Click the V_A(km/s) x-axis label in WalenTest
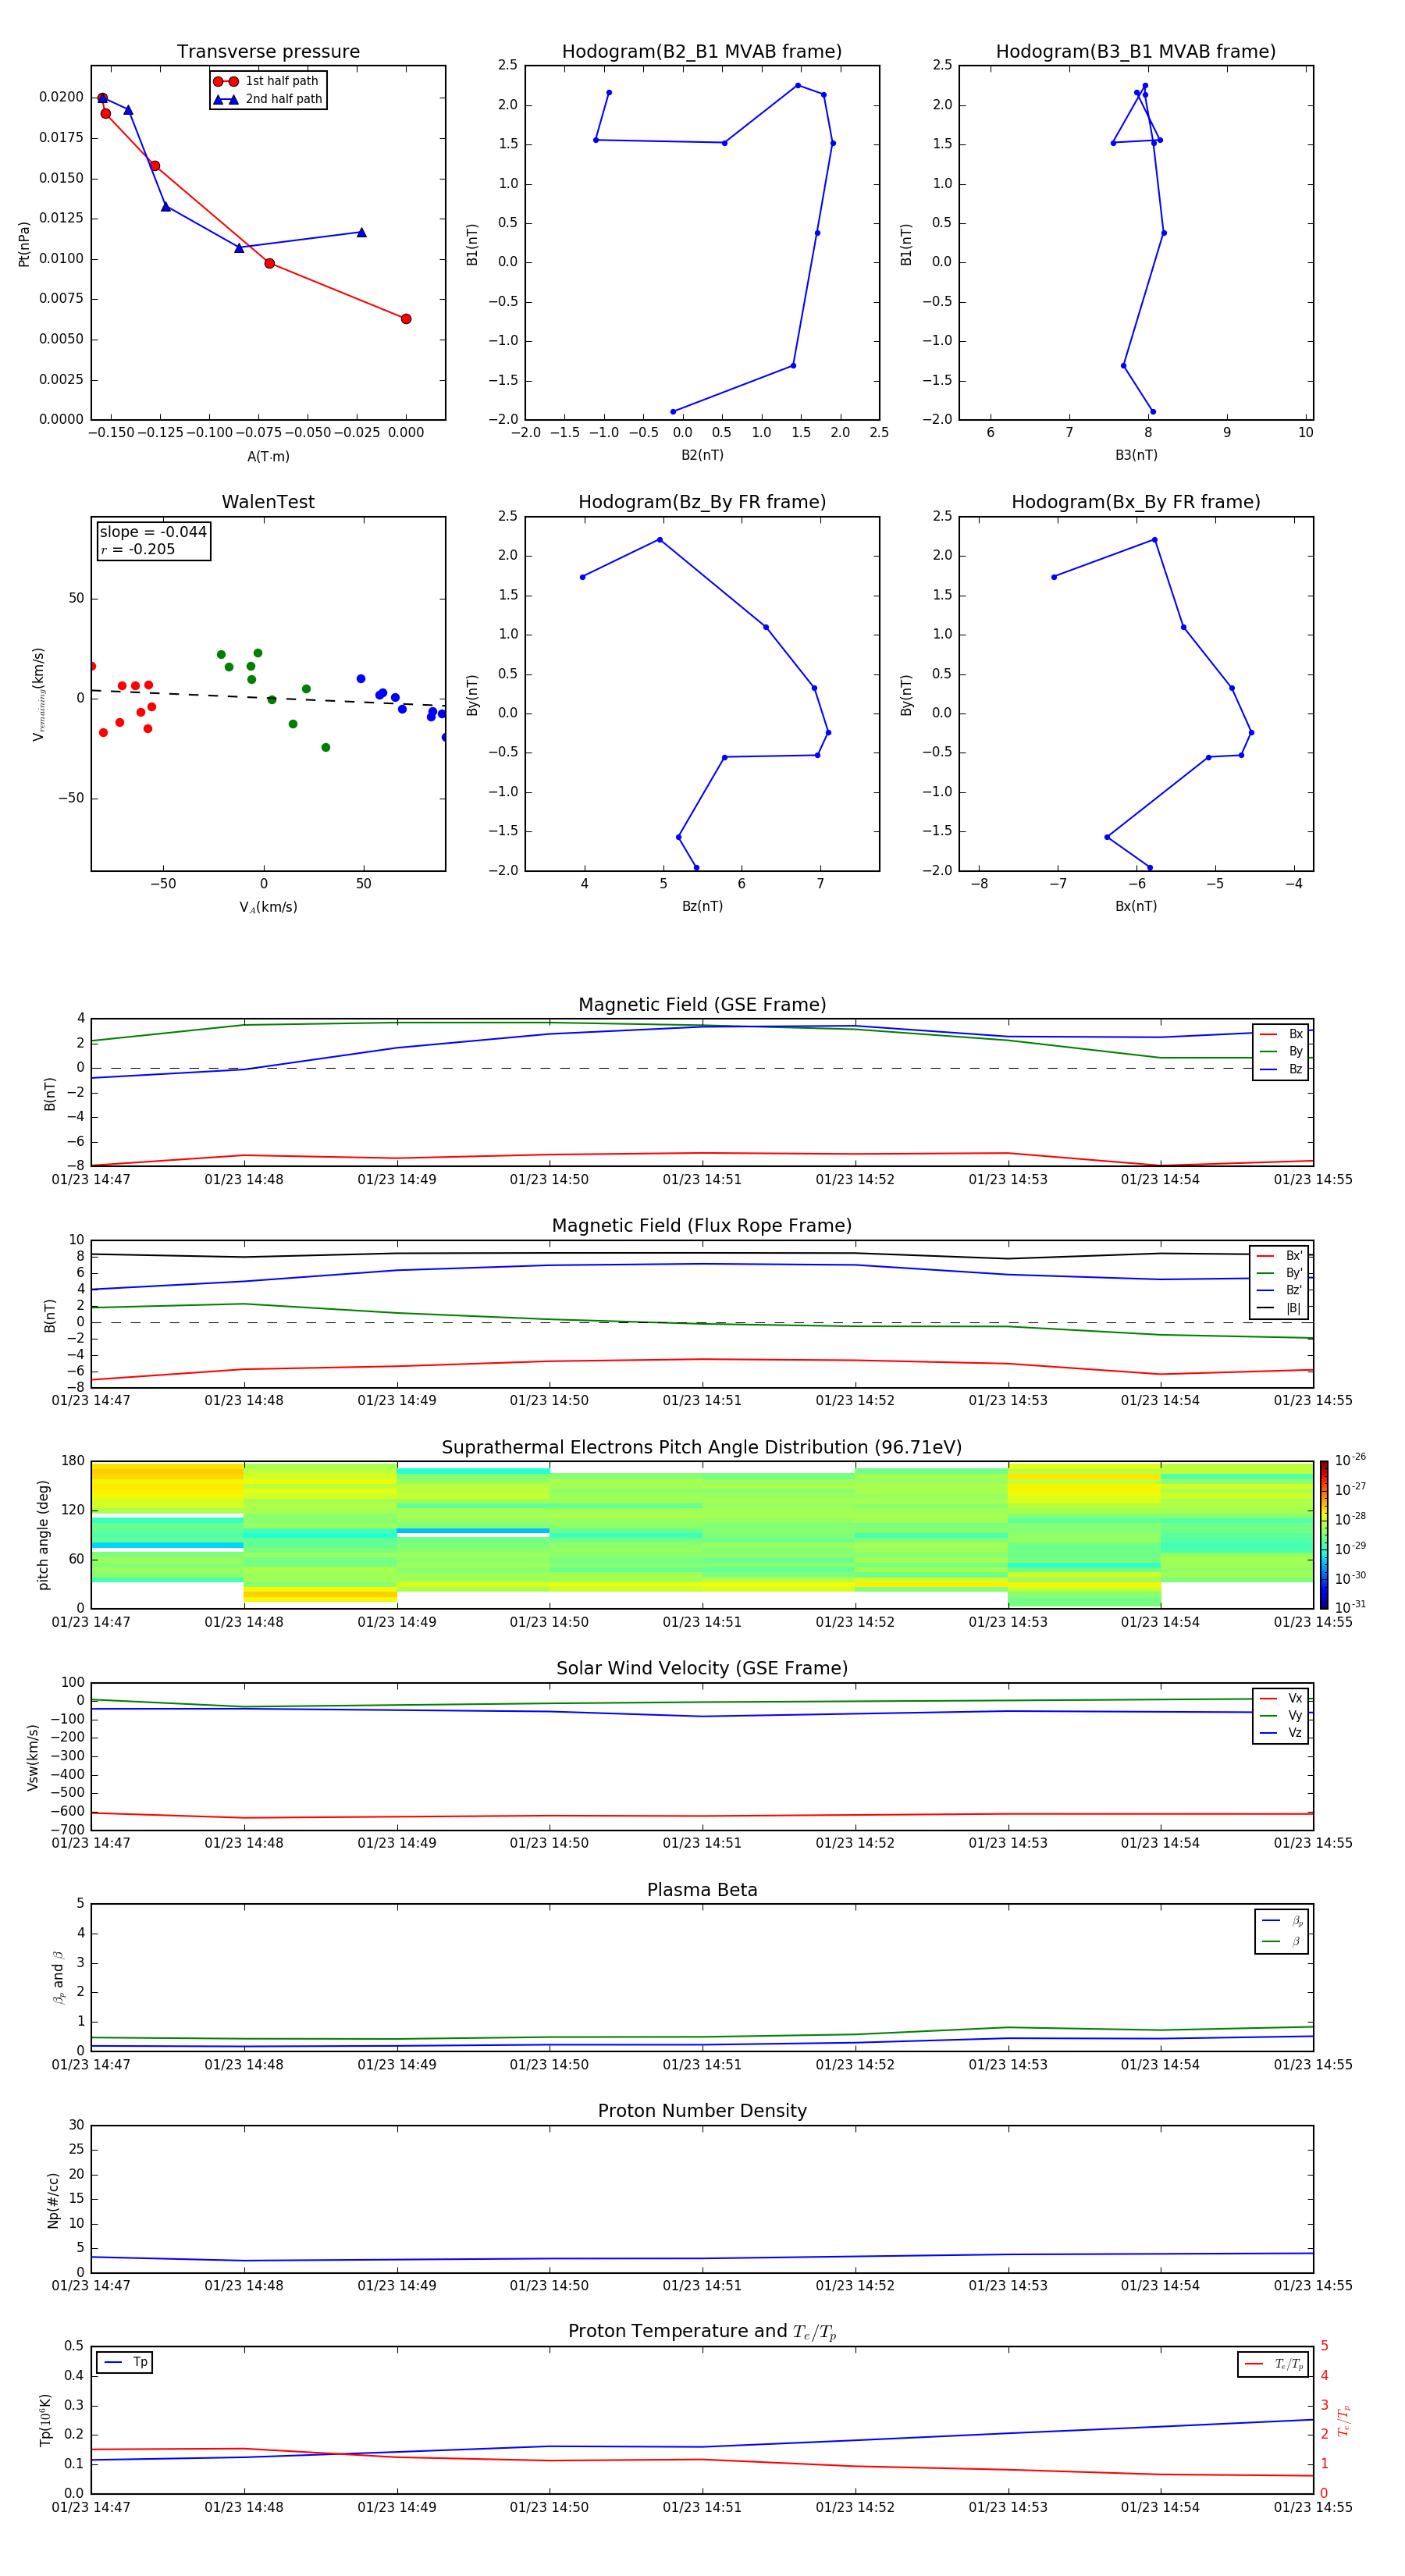Screen dimensions: 1405x2576 (x=268, y=907)
